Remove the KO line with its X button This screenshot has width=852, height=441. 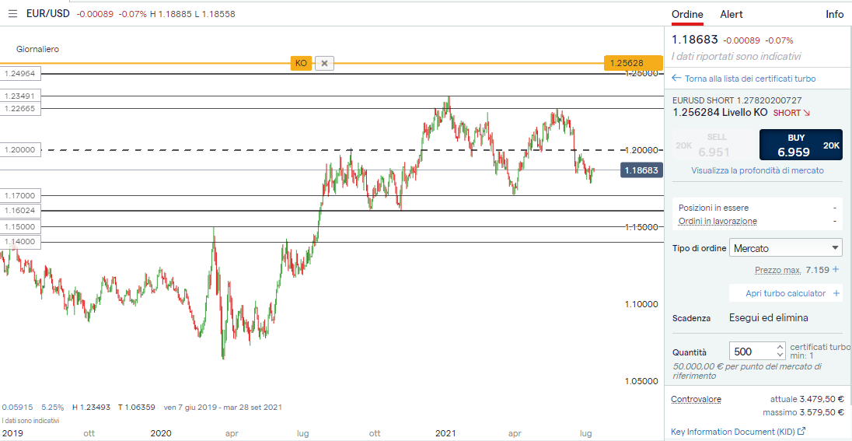[325, 63]
